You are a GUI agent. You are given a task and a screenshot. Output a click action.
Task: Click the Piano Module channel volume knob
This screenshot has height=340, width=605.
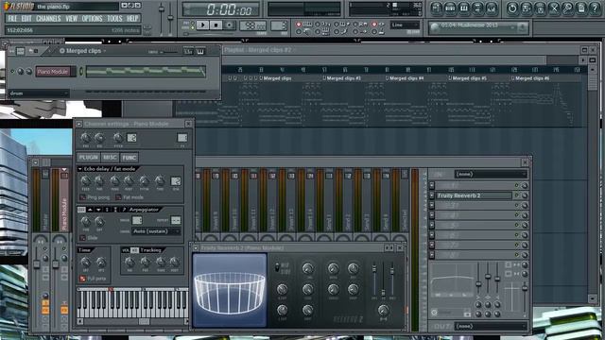[x=29, y=72]
